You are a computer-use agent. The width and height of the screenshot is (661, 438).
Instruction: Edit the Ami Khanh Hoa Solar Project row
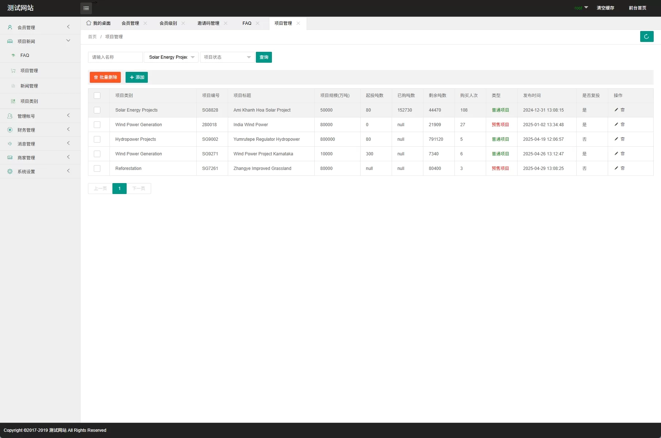pyautogui.click(x=616, y=110)
